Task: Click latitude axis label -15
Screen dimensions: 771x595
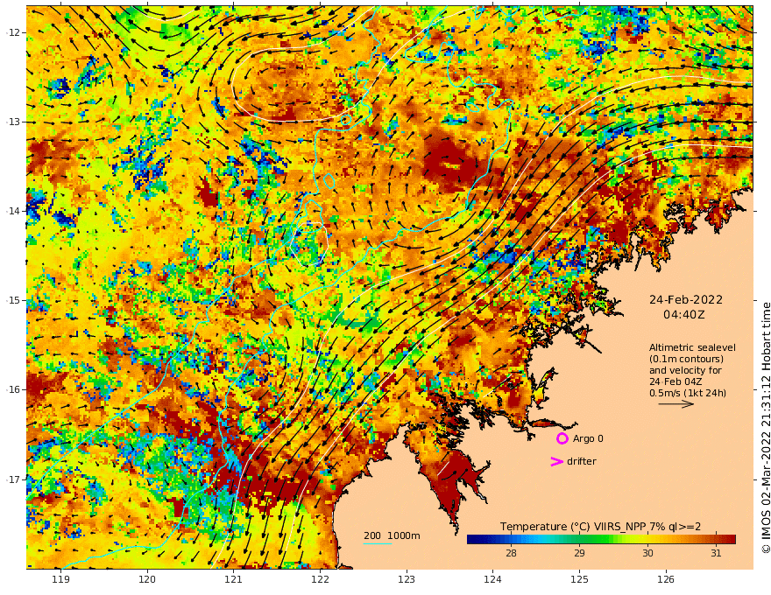Action: 13,300
